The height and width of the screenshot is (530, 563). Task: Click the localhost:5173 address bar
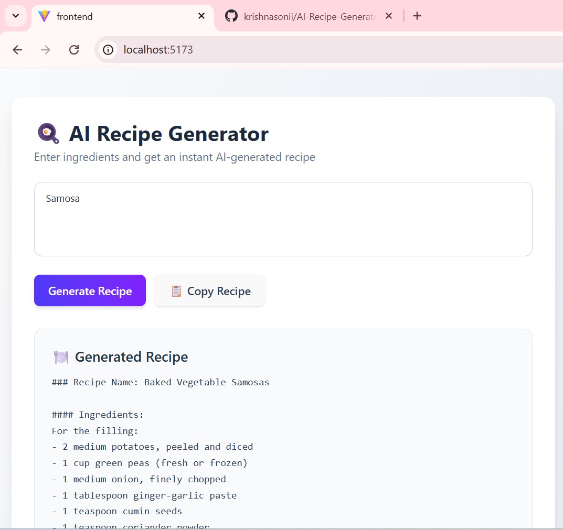[323, 49]
